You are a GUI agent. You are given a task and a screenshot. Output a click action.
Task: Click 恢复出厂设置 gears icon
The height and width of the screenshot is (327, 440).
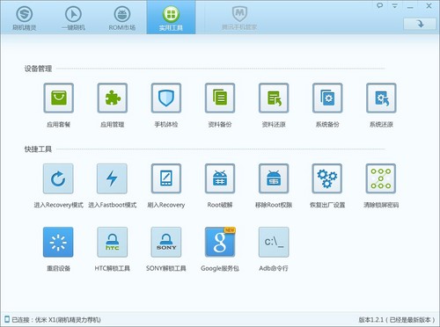click(327, 178)
